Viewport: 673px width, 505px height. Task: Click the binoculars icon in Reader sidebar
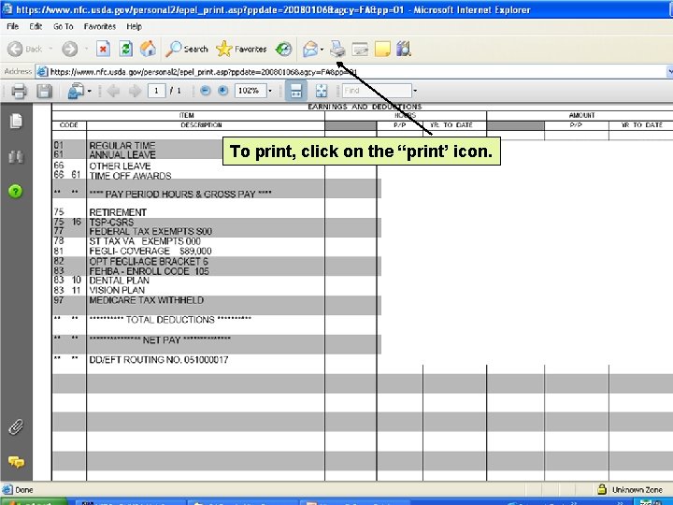[16, 157]
